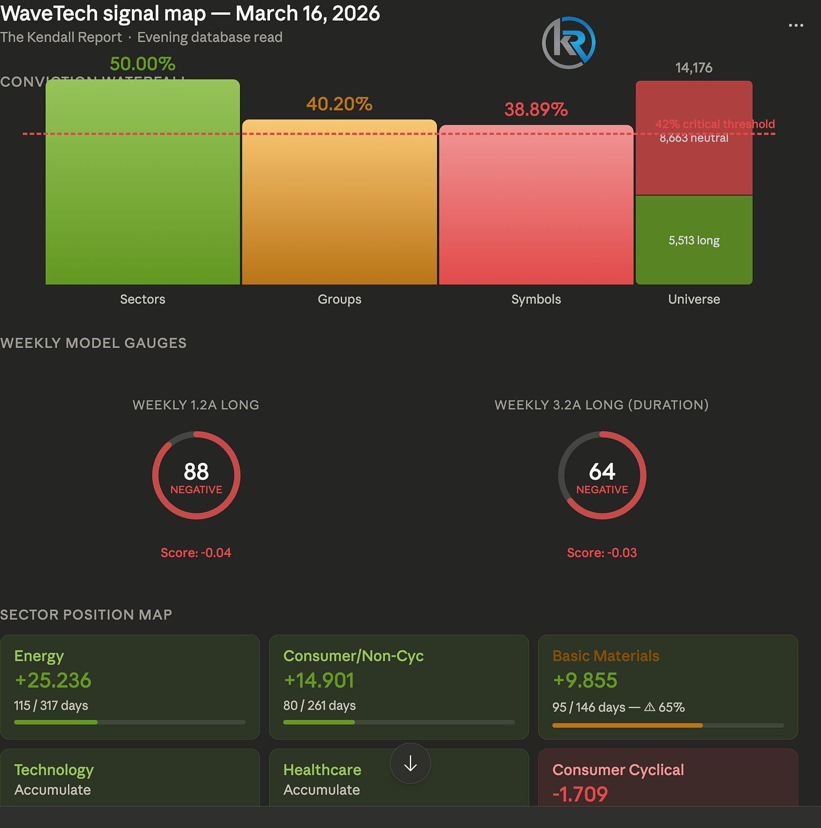This screenshot has height=828, width=821.
Task: Click the Weekly 1.2A Long gauge ring
Action: [x=196, y=475]
